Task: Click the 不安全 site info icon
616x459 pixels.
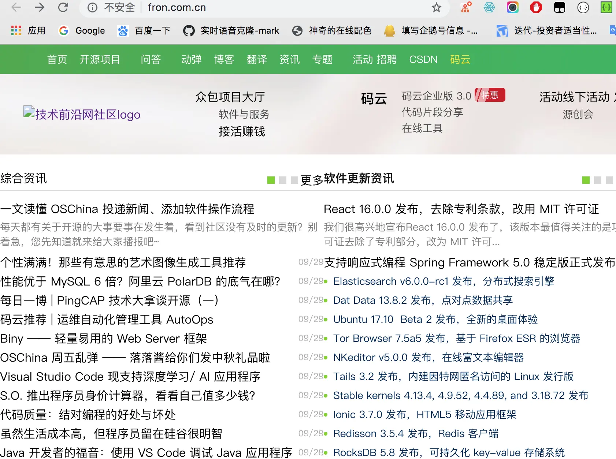Action: pyautogui.click(x=92, y=7)
